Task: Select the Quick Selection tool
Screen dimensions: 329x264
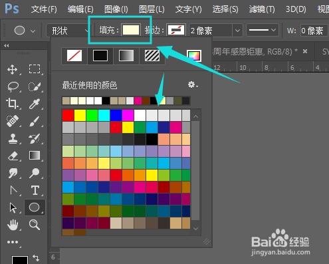Action: click(x=35, y=86)
